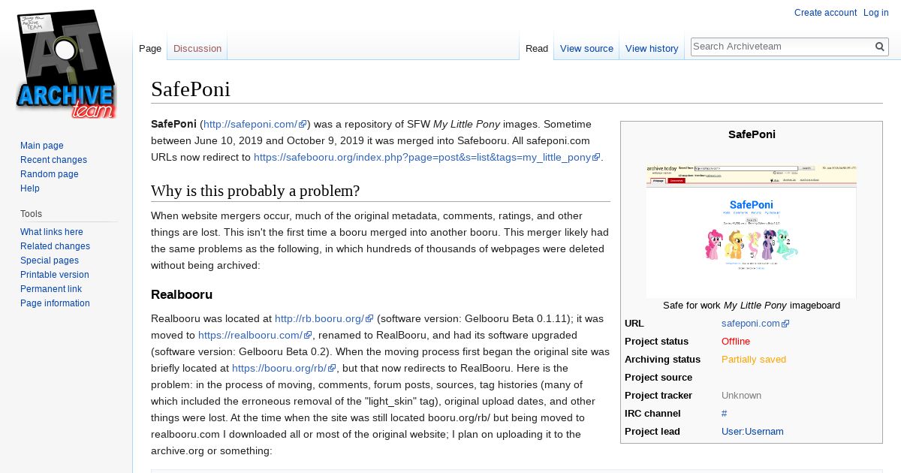
Task: Open Related changes tool
Action: [x=55, y=246]
